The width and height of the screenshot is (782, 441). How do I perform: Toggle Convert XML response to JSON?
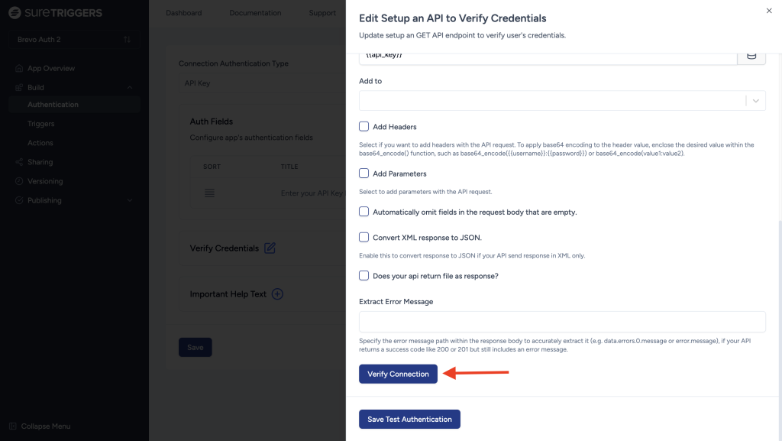pos(364,237)
